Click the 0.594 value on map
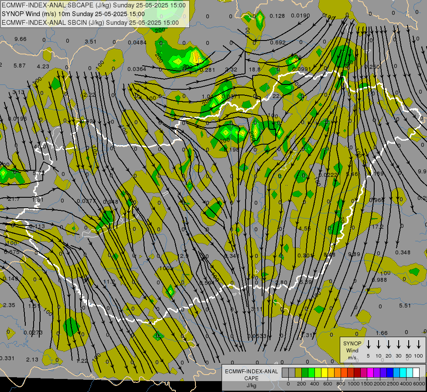The height and width of the screenshot is (392, 427). (207, 283)
